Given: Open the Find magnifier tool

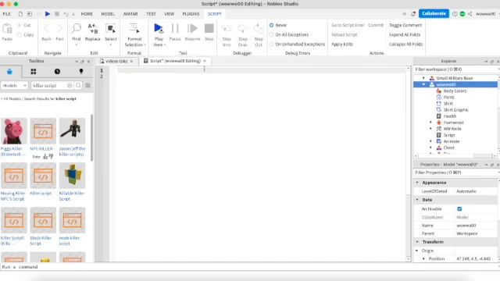Looking at the screenshot, I should point(77,28).
